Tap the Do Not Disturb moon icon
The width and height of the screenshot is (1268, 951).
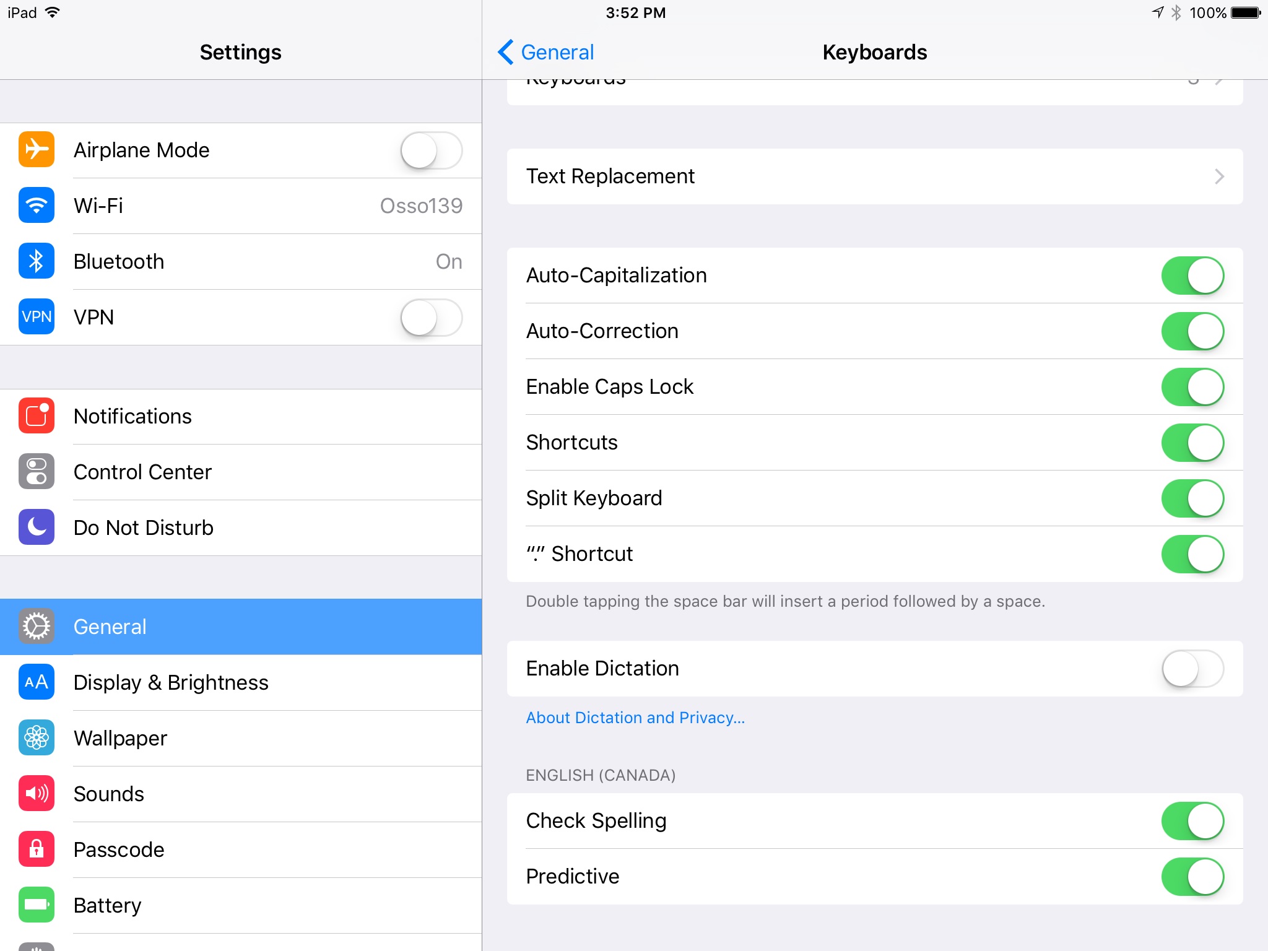(x=37, y=528)
